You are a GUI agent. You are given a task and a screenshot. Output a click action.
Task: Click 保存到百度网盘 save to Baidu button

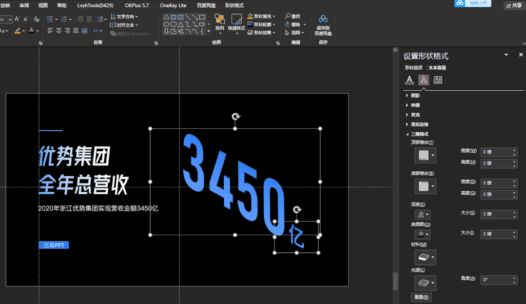click(323, 25)
